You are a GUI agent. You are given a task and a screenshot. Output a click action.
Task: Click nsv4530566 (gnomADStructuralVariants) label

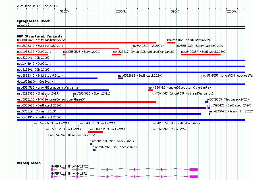click(49, 87)
